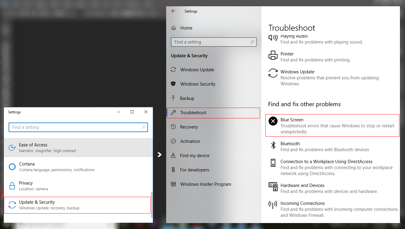Open the Privacy settings category

[x=26, y=183]
